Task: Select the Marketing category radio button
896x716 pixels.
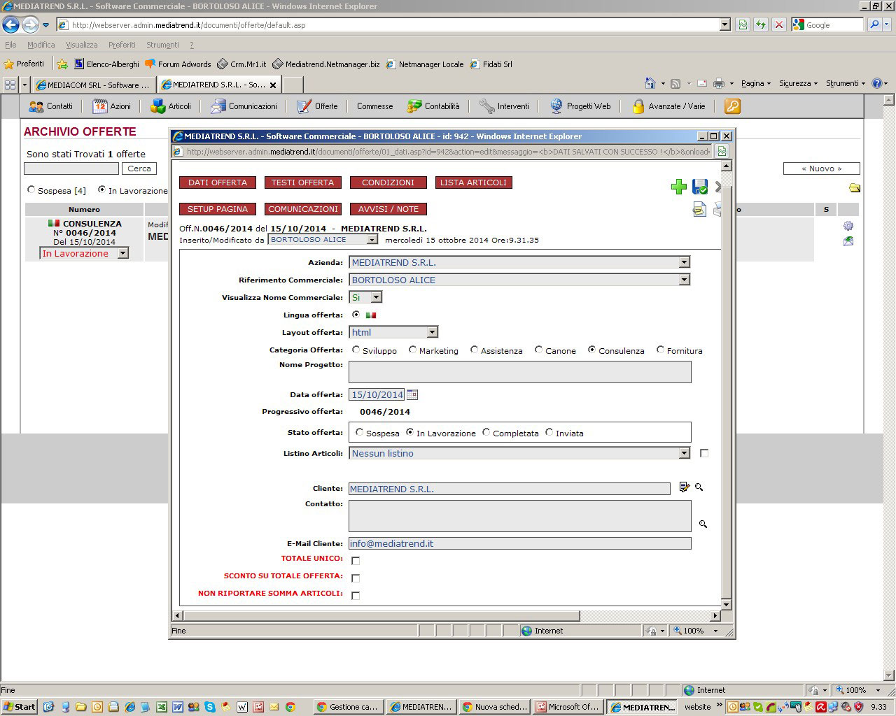Action: pyautogui.click(x=413, y=350)
